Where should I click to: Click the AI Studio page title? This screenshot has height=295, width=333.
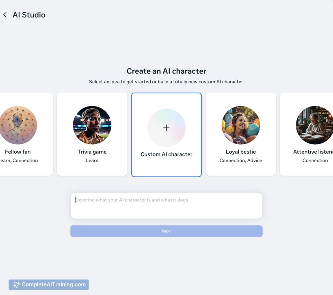(29, 15)
